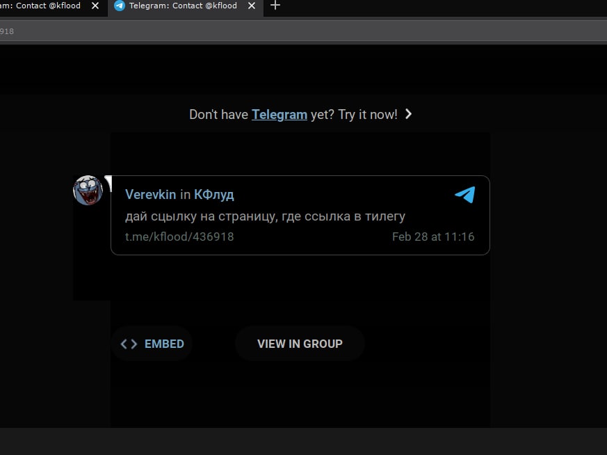Click the 'Feb 28 at 11:16' timestamp
This screenshot has width=607, height=455.
click(x=433, y=237)
